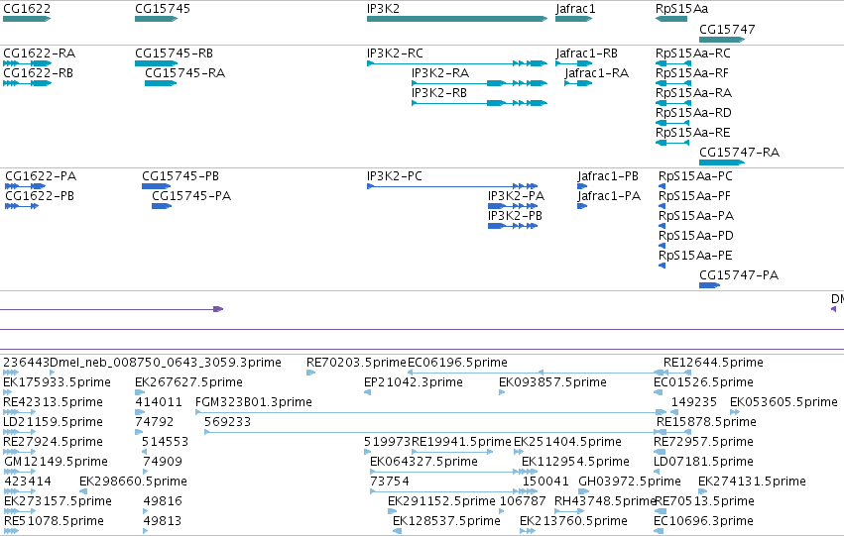Select transcript CG15747-RA
This screenshot has height=536, width=844.
pyautogui.click(x=739, y=153)
